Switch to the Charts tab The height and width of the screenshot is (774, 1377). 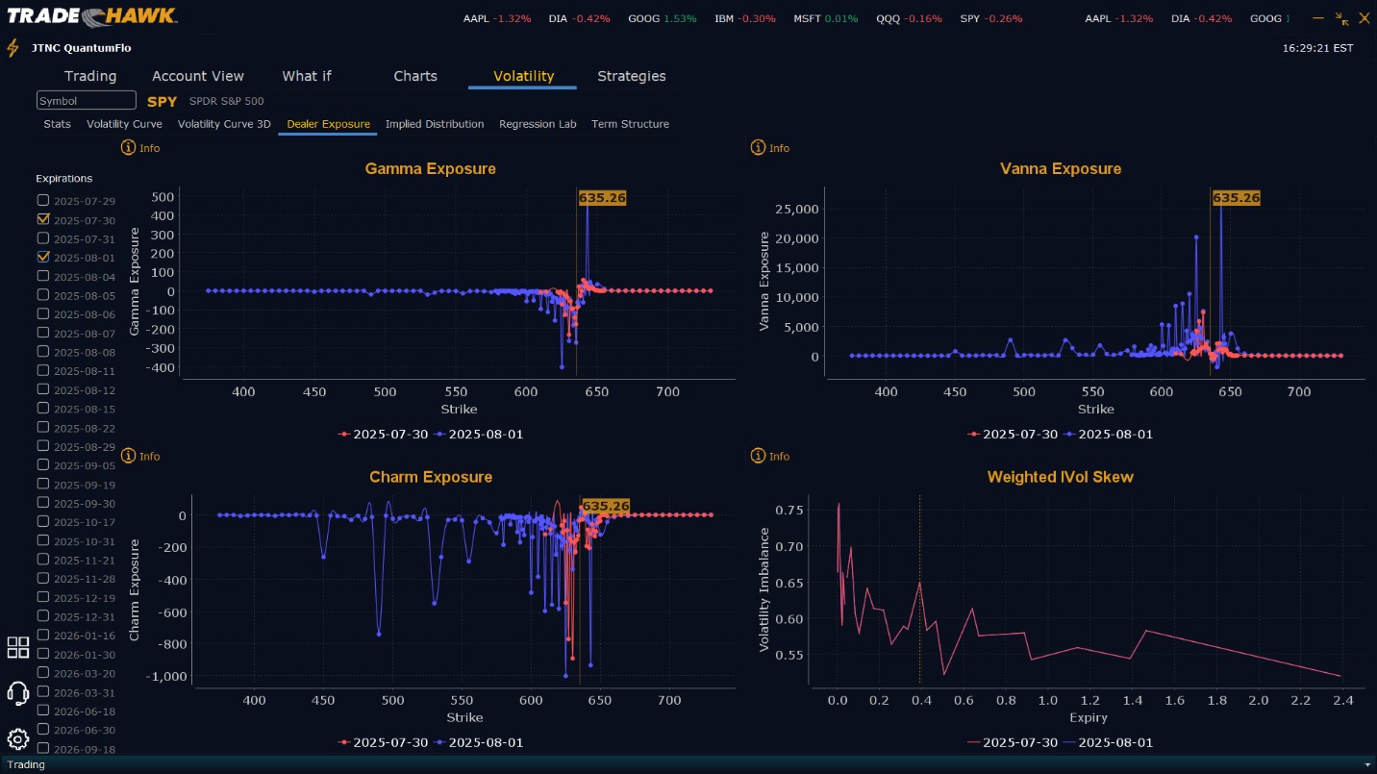[415, 76]
